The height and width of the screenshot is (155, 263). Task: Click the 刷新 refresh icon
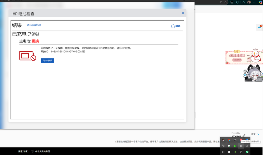coord(173,26)
